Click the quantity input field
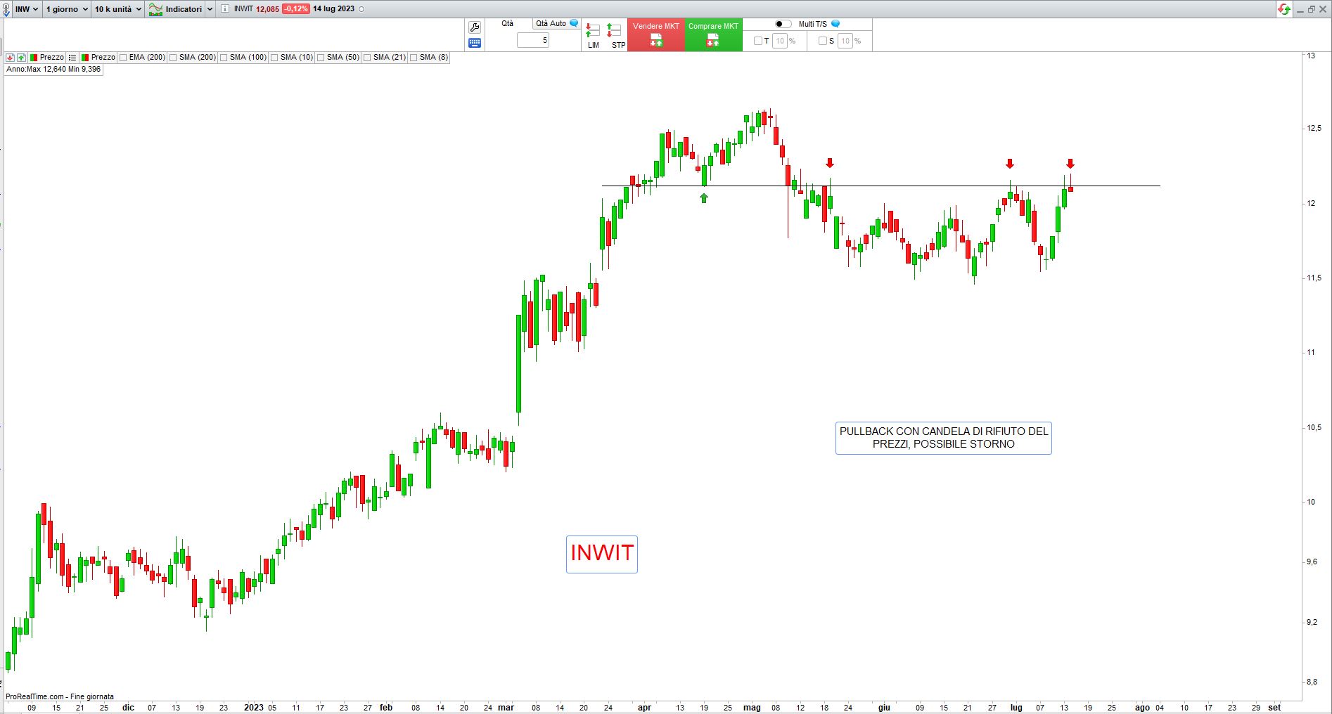1332x714 pixels. (x=532, y=41)
